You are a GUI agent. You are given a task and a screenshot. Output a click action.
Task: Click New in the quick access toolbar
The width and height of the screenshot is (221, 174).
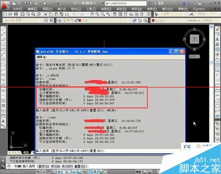[x=14, y=3]
